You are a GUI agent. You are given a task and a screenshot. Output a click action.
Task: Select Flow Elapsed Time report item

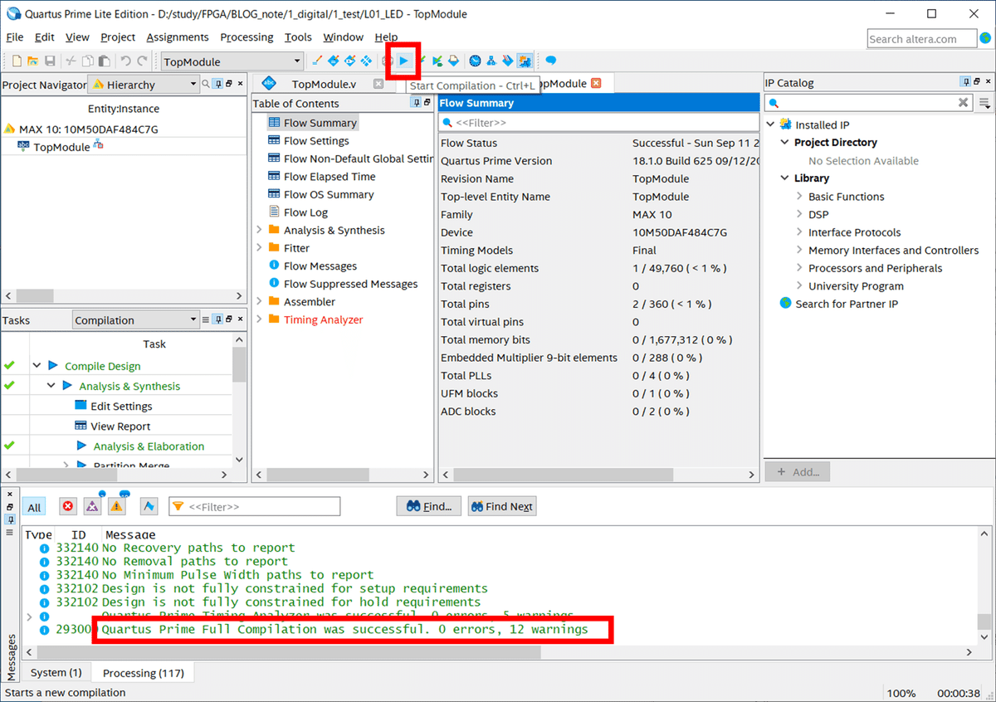(330, 177)
